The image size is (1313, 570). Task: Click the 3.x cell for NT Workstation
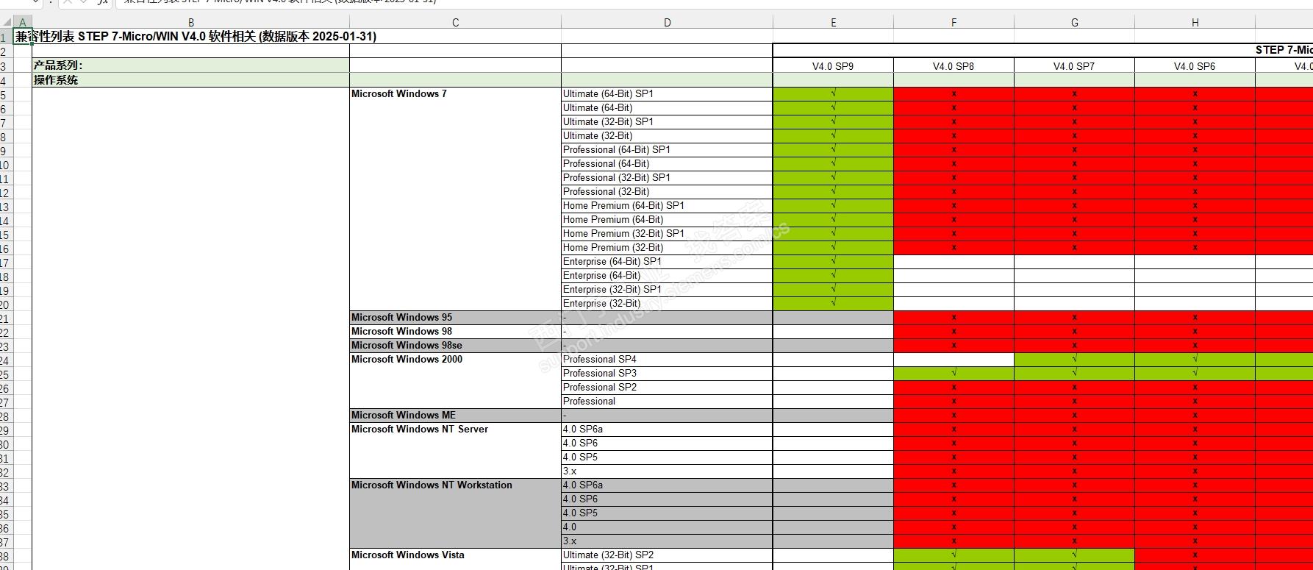click(x=668, y=541)
